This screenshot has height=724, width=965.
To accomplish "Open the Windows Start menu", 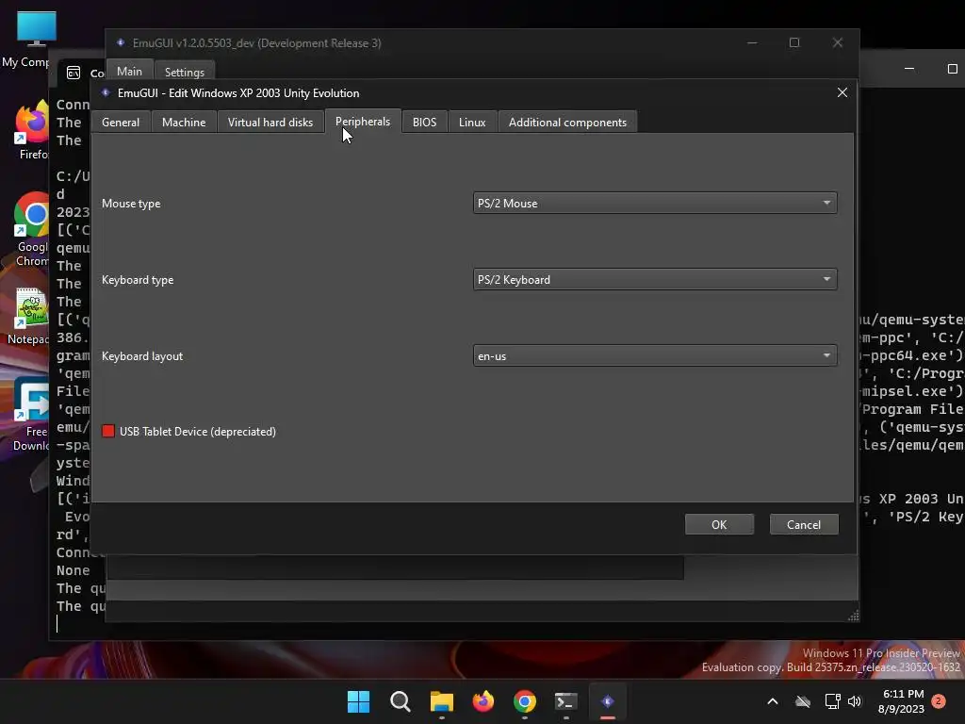I will (358, 701).
